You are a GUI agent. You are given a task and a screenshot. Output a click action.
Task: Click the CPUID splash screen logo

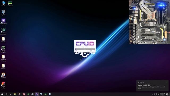click(85, 44)
